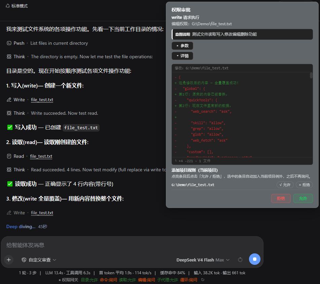Click the '1 轮 · 3 步' statistic
The image size is (320, 284).
28,273
